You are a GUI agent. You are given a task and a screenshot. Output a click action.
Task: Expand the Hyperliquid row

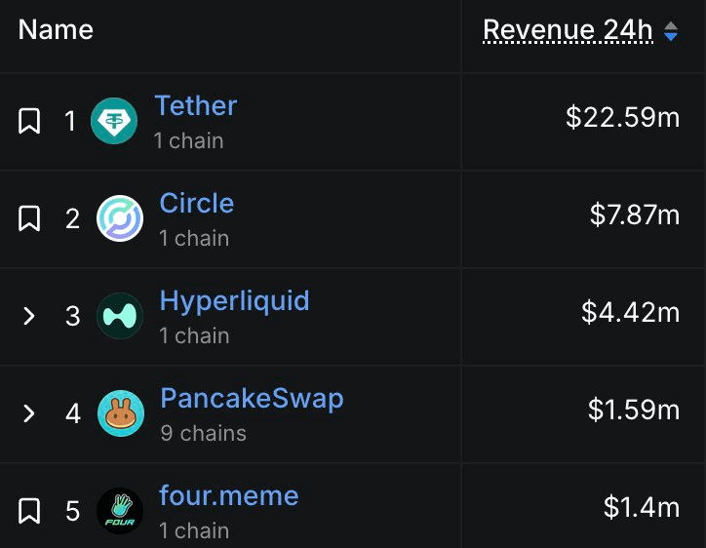[x=29, y=316]
